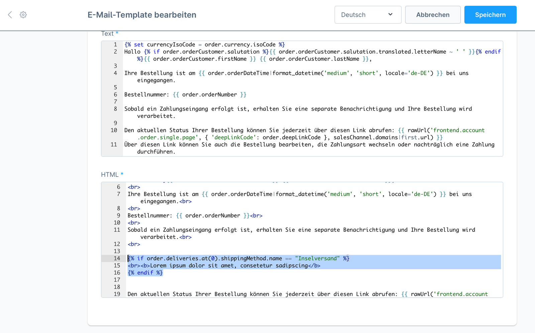The width and height of the screenshot is (535, 333).
Task: Click line number 19 in HTML gutter
Action: [117, 294]
